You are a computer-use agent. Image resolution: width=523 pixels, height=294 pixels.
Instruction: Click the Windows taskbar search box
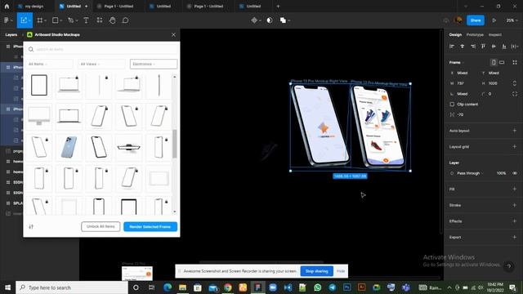pos(72,287)
